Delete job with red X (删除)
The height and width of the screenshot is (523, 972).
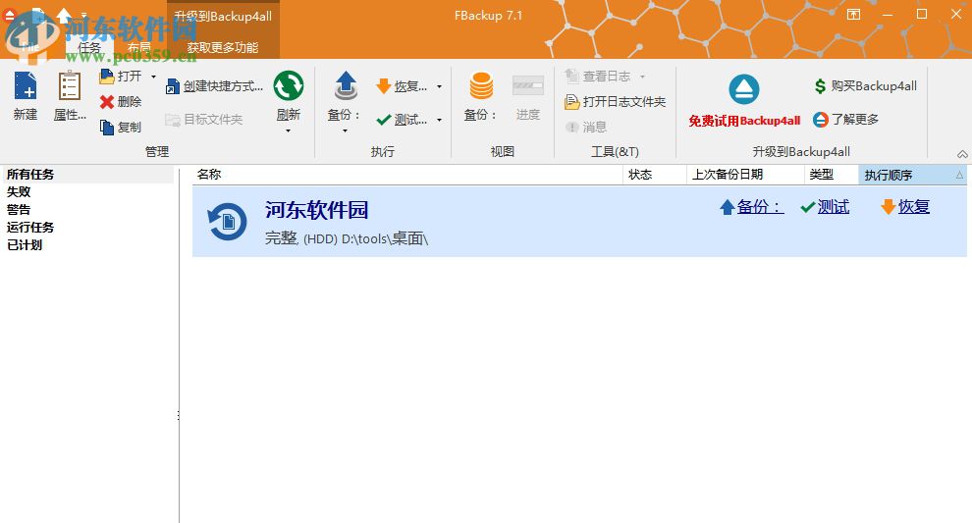click(107, 102)
